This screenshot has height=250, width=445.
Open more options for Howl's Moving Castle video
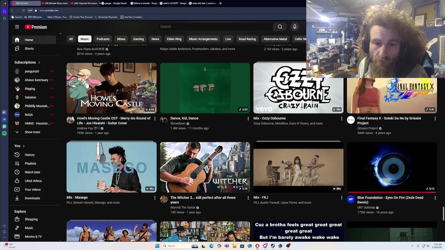(x=155, y=119)
